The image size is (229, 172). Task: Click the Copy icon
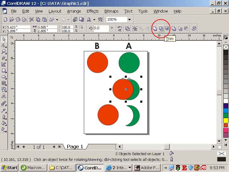point(38,19)
